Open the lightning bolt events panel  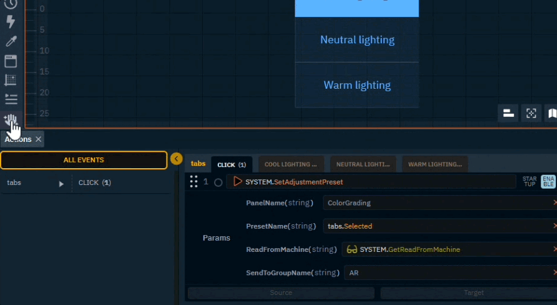[x=11, y=22]
